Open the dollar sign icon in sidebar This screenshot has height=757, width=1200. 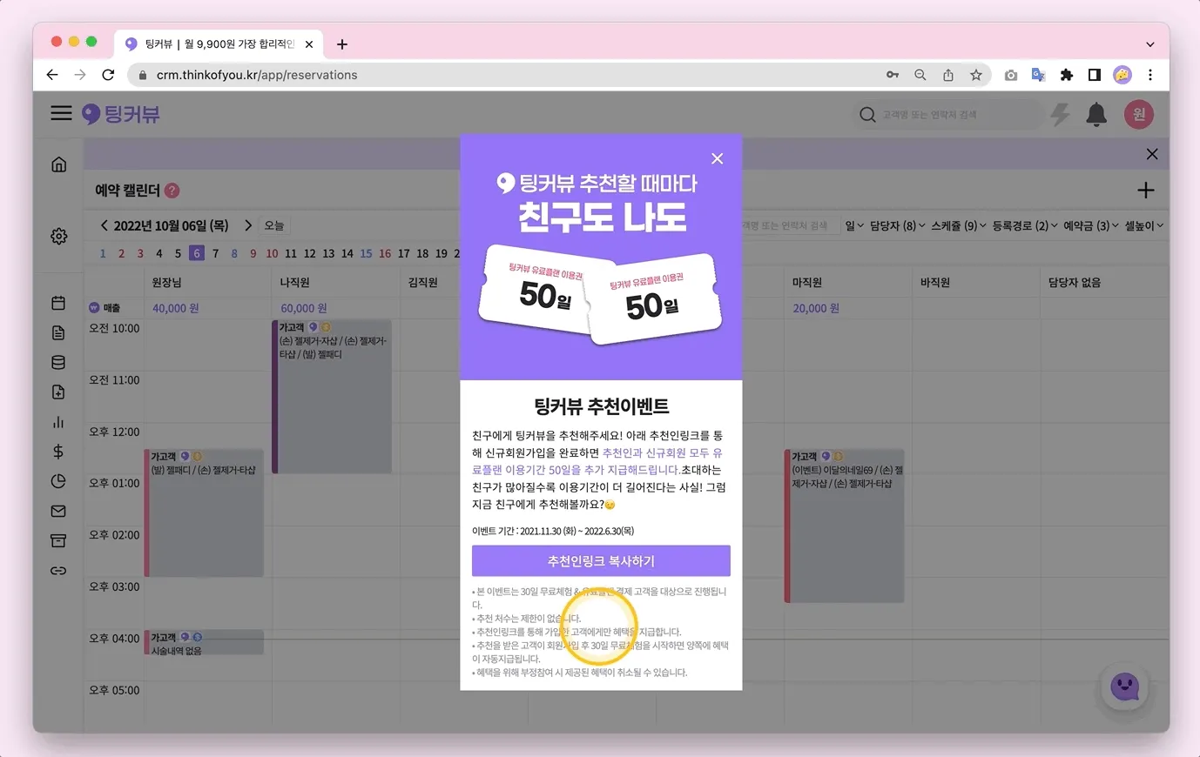[58, 452]
